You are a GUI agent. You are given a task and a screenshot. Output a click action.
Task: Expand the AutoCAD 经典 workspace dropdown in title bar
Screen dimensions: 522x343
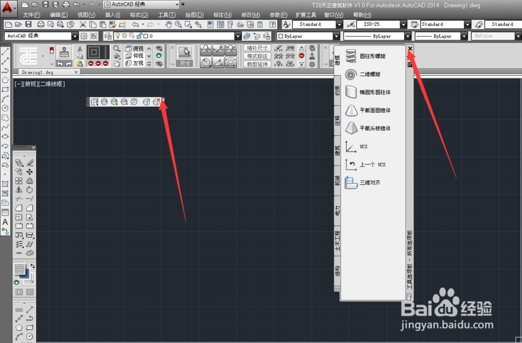[x=177, y=5]
